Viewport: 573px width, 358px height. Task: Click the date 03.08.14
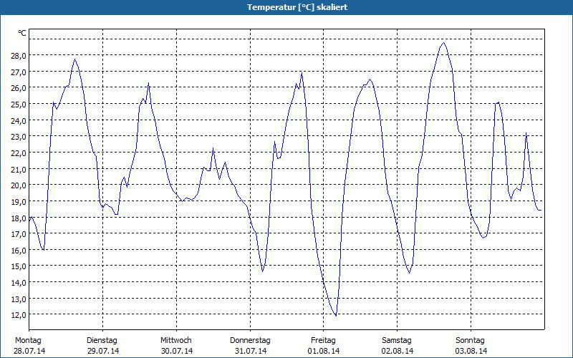[x=471, y=352]
